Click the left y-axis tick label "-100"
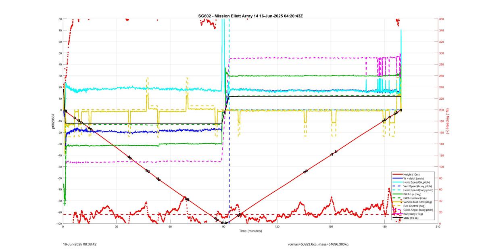This screenshot has height=251, width=484. pyautogui.click(x=58, y=224)
